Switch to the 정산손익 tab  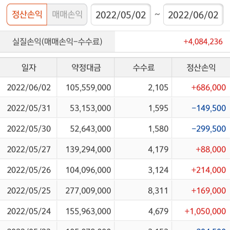click(x=27, y=15)
